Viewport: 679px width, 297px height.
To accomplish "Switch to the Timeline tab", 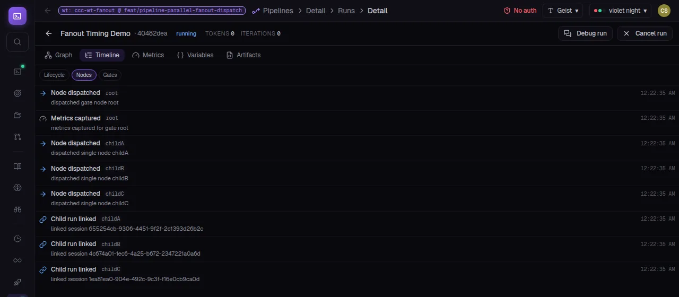I will [x=102, y=55].
